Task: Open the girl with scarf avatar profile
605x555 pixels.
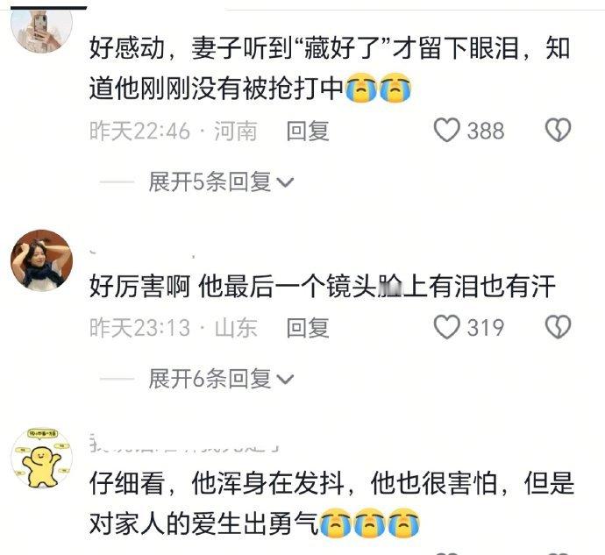Action: (x=42, y=260)
